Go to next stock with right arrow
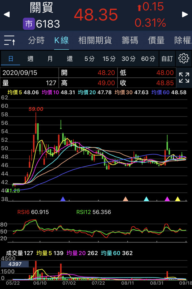 [185, 14]
